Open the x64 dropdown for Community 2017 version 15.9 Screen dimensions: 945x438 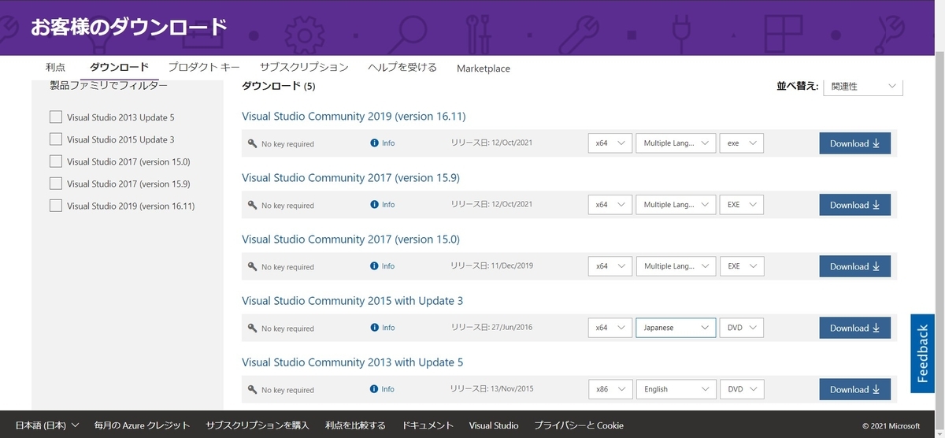coord(610,205)
